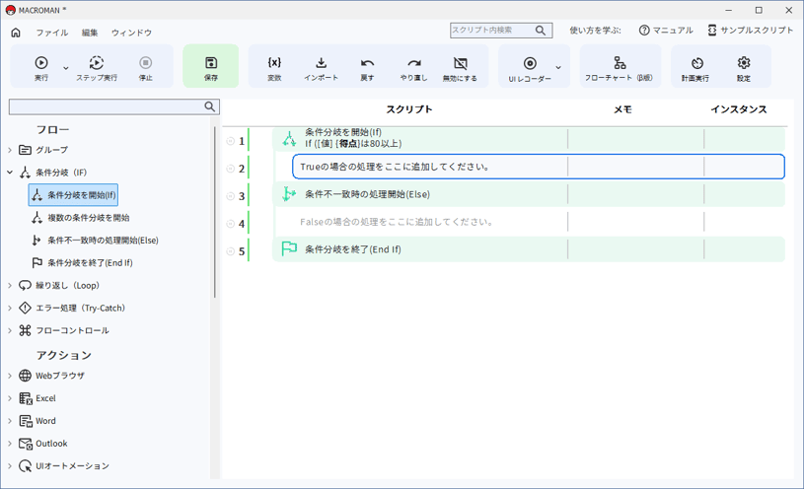Expand the 繰り返し (Loop) node
804x489 pixels.
[10, 286]
